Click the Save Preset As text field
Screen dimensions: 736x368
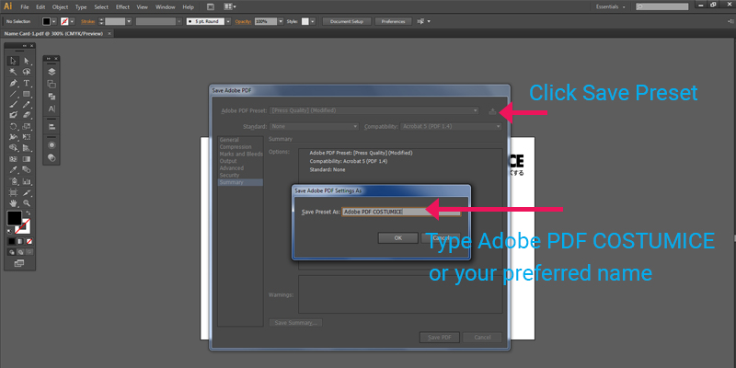[401, 212]
